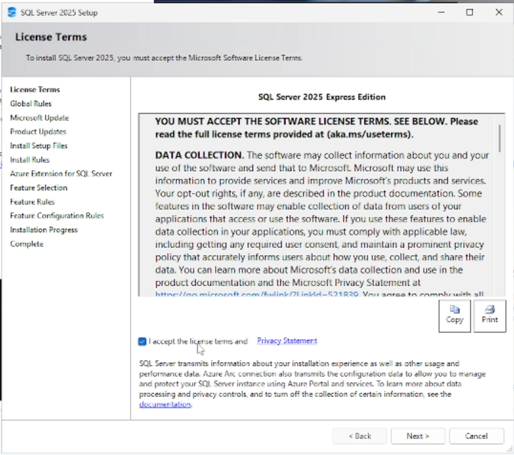Click the SQL Server logo in the title bar
Viewport: 514px width, 455px height.
click(x=12, y=13)
